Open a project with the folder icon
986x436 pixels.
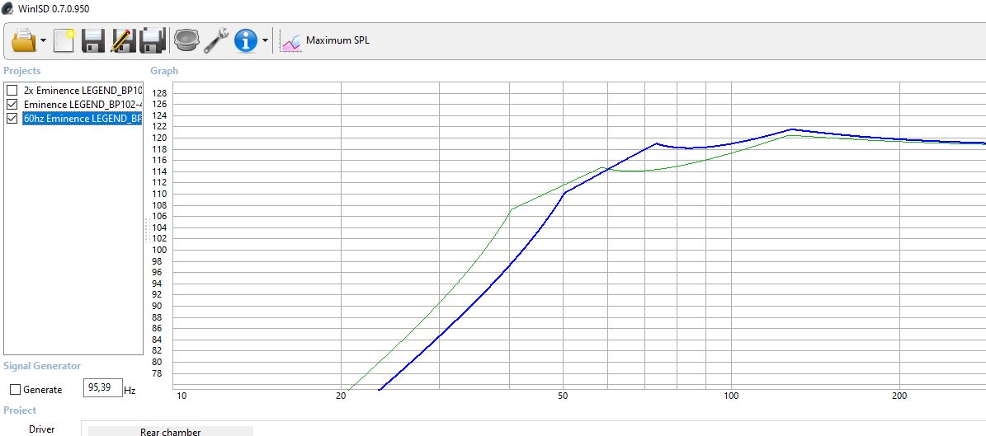pyautogui.click(x=24, y=41)
